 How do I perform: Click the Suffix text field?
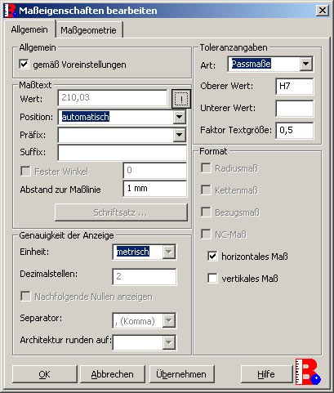tap(122, 153)
